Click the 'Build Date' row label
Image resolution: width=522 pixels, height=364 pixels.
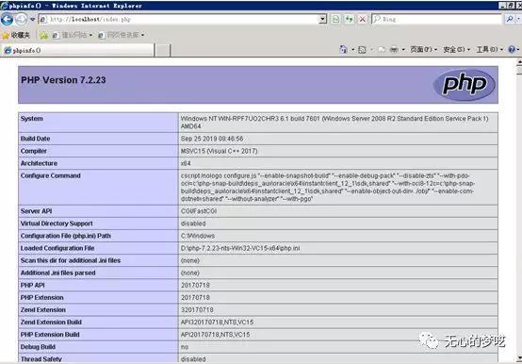coord(35,139)
